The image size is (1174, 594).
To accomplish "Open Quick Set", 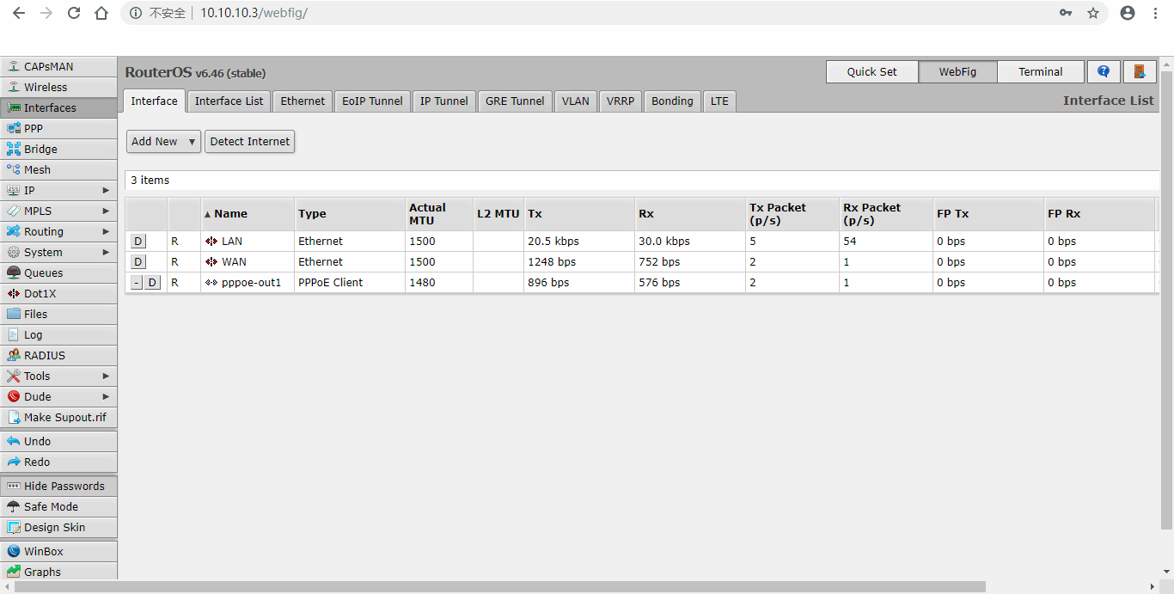I will tap(872, 71).
